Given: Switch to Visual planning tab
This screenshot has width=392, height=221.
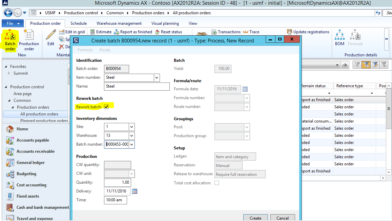Looking at the screenshot, I should point(165,23).
